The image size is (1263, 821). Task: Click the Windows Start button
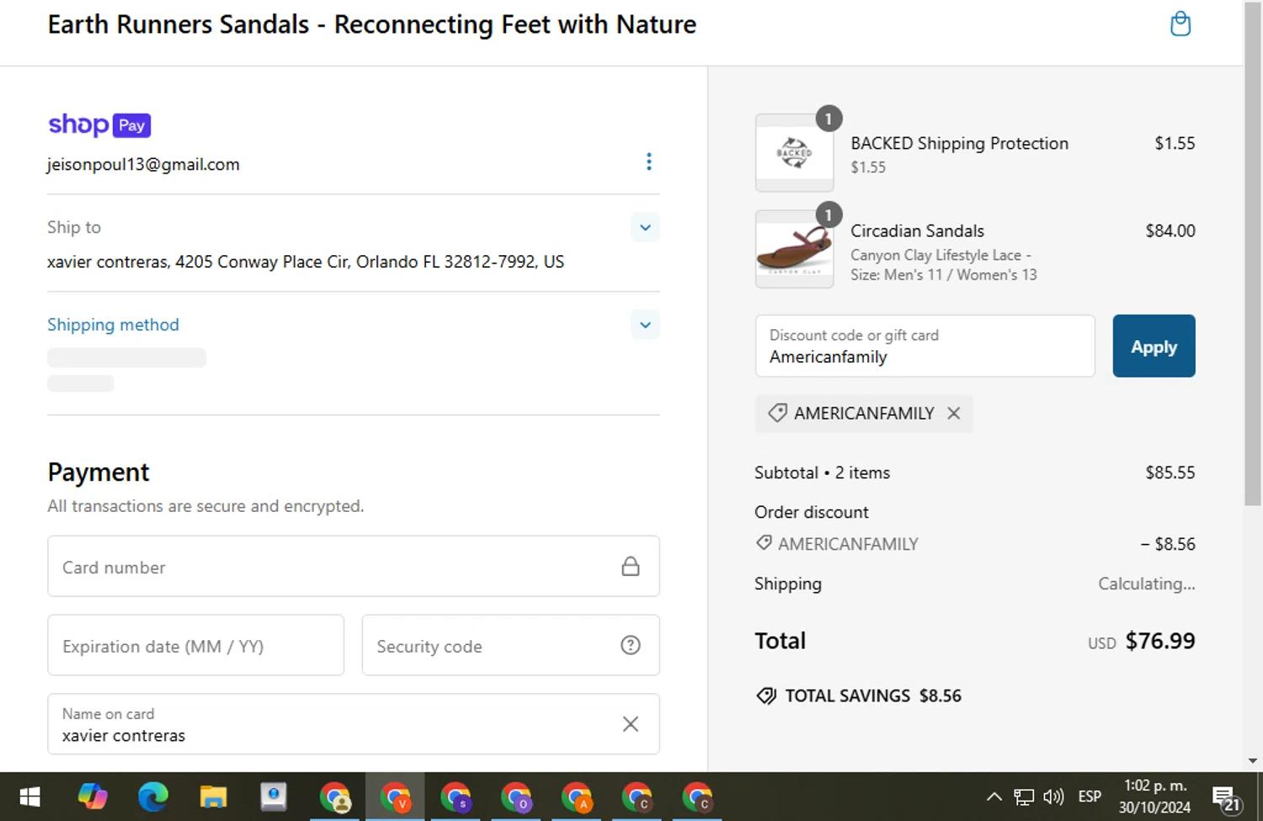tap(30, 797)
